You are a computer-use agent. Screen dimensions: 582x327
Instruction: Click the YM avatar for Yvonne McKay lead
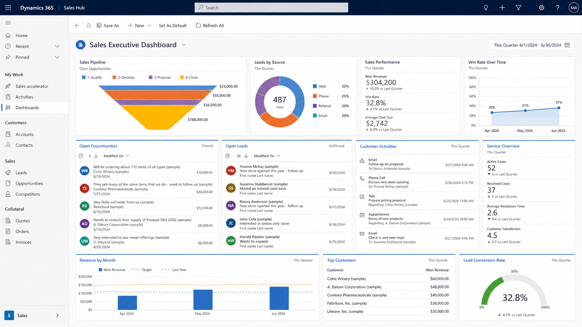231,171
